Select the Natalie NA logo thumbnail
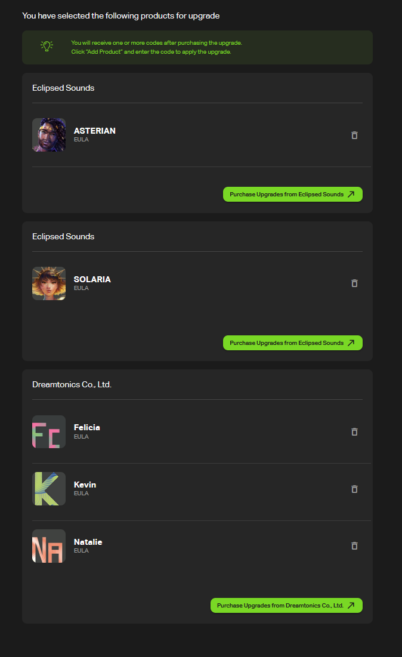This screenshot has height=657, width=402. coord(49,546)
